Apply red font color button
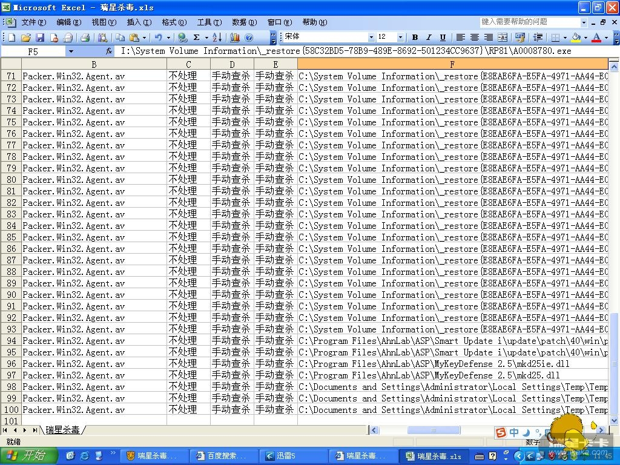Viewport: 620px width, 465px height. (596, 38)
